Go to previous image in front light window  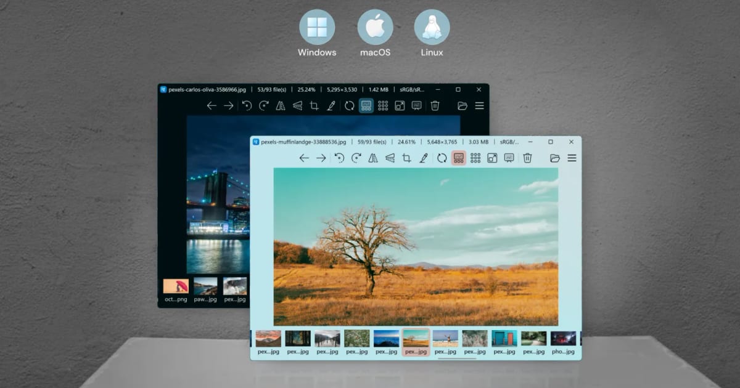pos(304,158)
